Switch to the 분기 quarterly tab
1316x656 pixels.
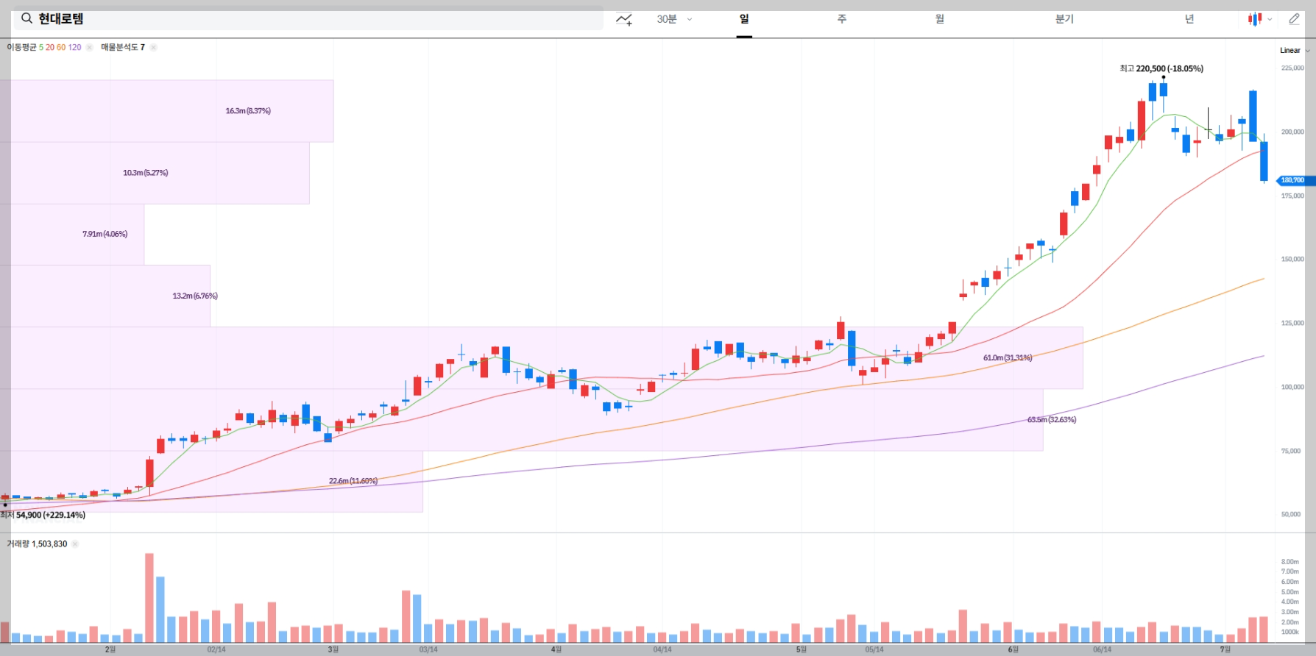[x=1064, y=19]
